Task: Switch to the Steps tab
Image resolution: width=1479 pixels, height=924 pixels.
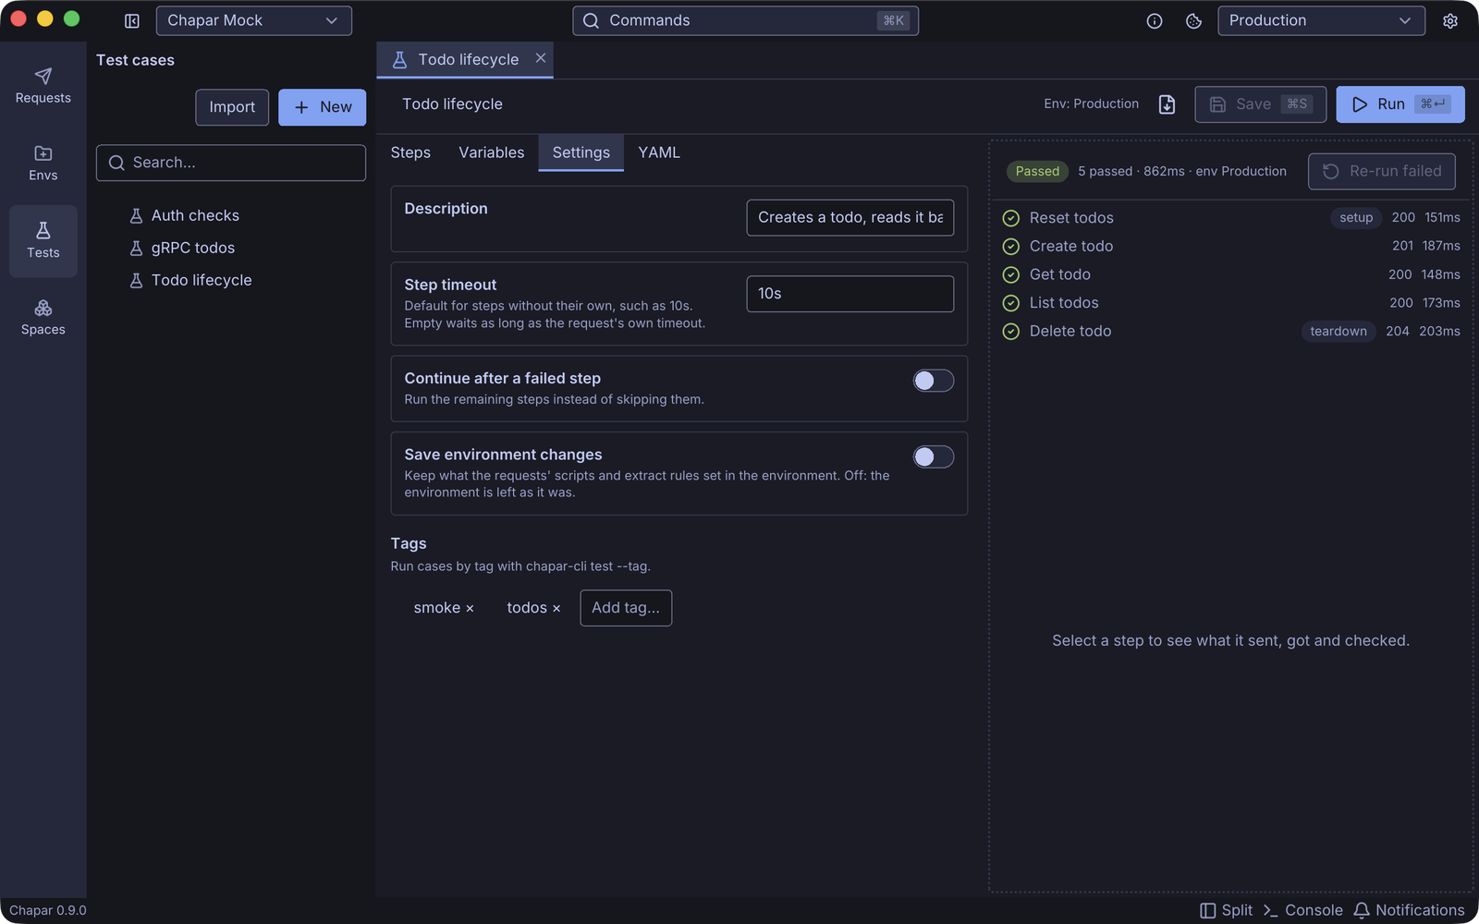Action: (410, 152)
